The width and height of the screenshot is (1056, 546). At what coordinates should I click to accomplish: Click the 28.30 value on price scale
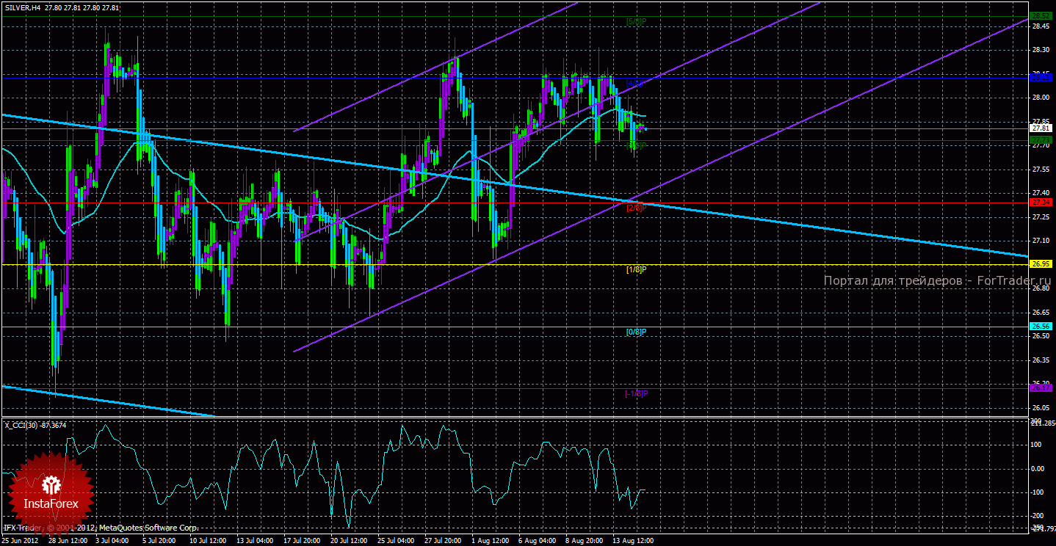pos(1040,50)
